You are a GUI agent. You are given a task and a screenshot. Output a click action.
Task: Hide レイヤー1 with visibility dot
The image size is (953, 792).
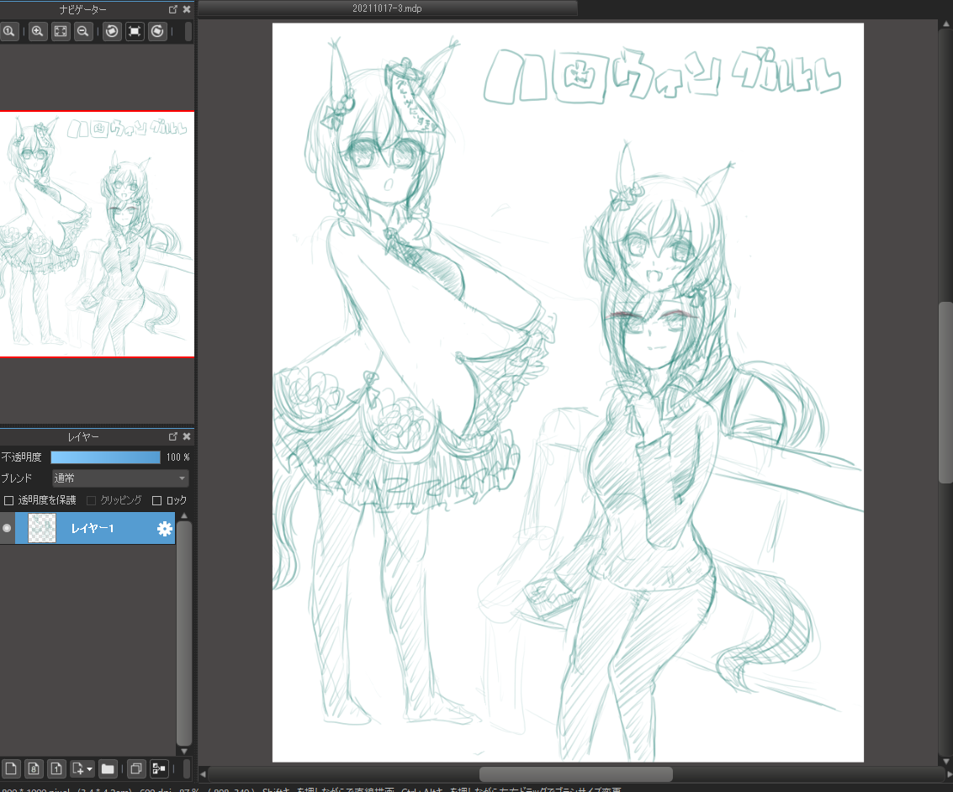point(8,528)
